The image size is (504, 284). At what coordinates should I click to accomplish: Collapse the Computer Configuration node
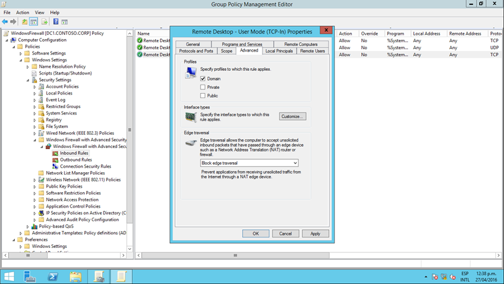click(7, 40)
